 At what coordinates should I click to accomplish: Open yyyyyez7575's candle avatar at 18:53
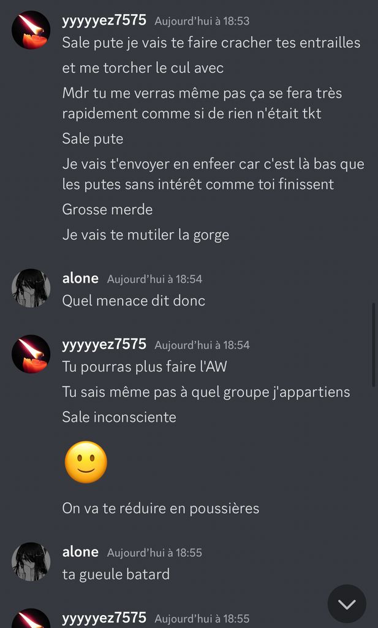point(31,30)
